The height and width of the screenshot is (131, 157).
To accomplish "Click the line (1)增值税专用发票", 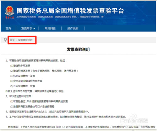I will [20, 66].
